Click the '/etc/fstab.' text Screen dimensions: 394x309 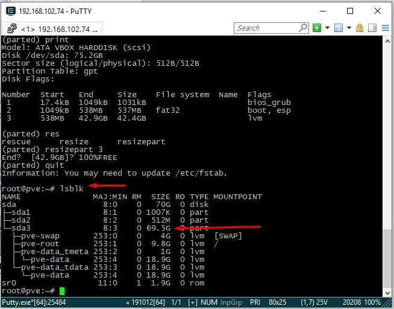pos(201,173)
